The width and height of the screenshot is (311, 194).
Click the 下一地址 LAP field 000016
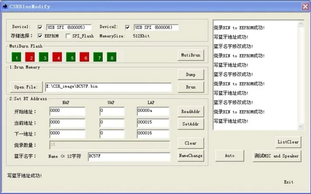(x=153, y=134)
